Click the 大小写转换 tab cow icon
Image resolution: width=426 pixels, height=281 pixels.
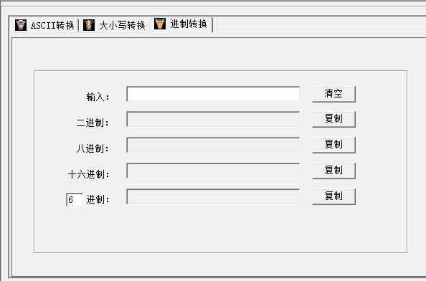point(89,25)
